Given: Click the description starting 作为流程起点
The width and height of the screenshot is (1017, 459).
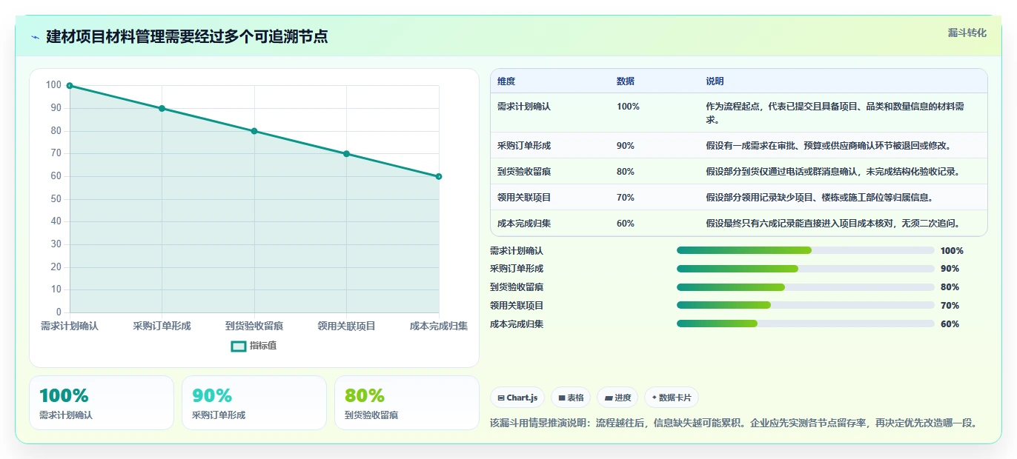Looking at the screenshot, I should 835,113.
